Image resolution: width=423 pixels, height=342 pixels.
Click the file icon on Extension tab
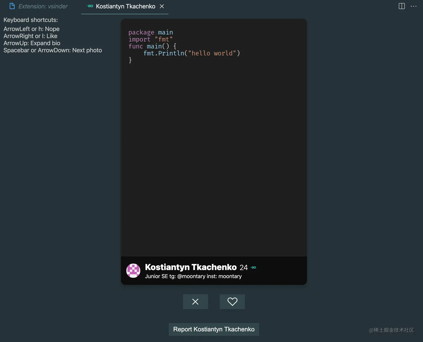click(12, 6)
